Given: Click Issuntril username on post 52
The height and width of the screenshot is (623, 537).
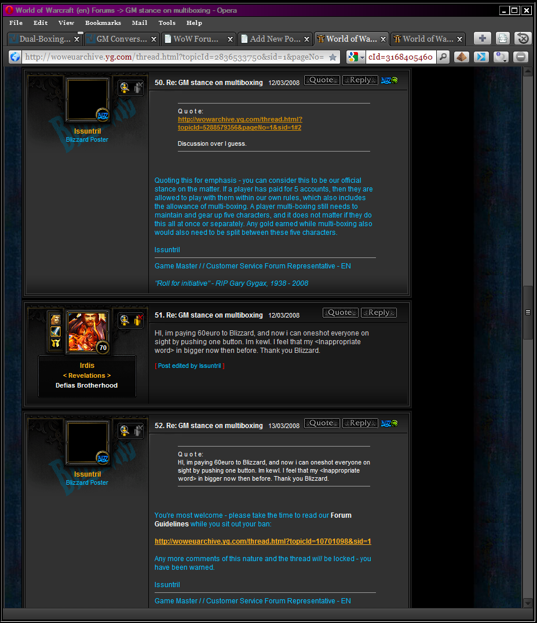Looking at the screenshot, I should tap(87, 474).
